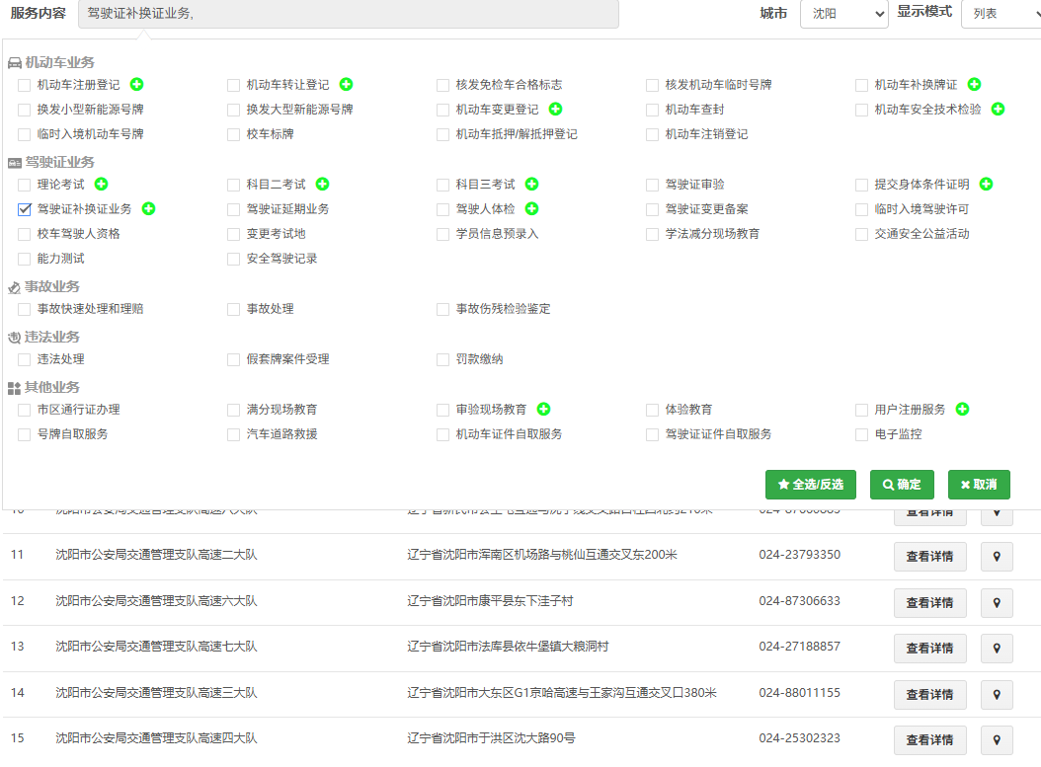The width and height of the screenshot is (1041, 767).
Task: View details for 高速七大队 row
Action: click(x=929, y=649)
